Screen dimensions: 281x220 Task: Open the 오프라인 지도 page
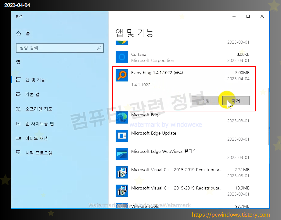39,109
